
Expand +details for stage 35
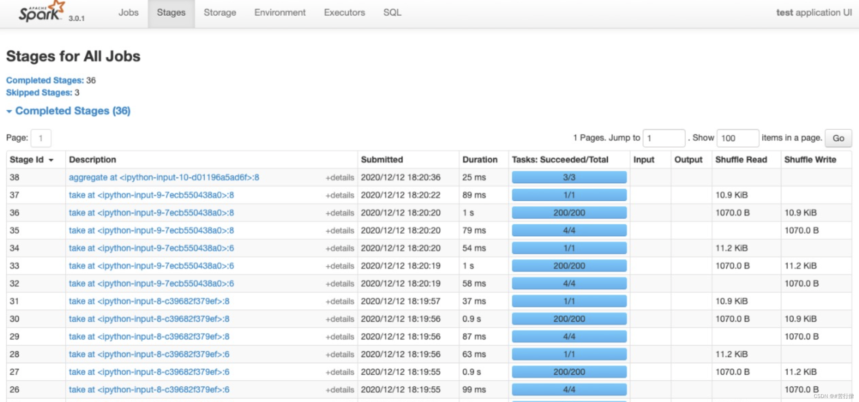coord(340,231)
